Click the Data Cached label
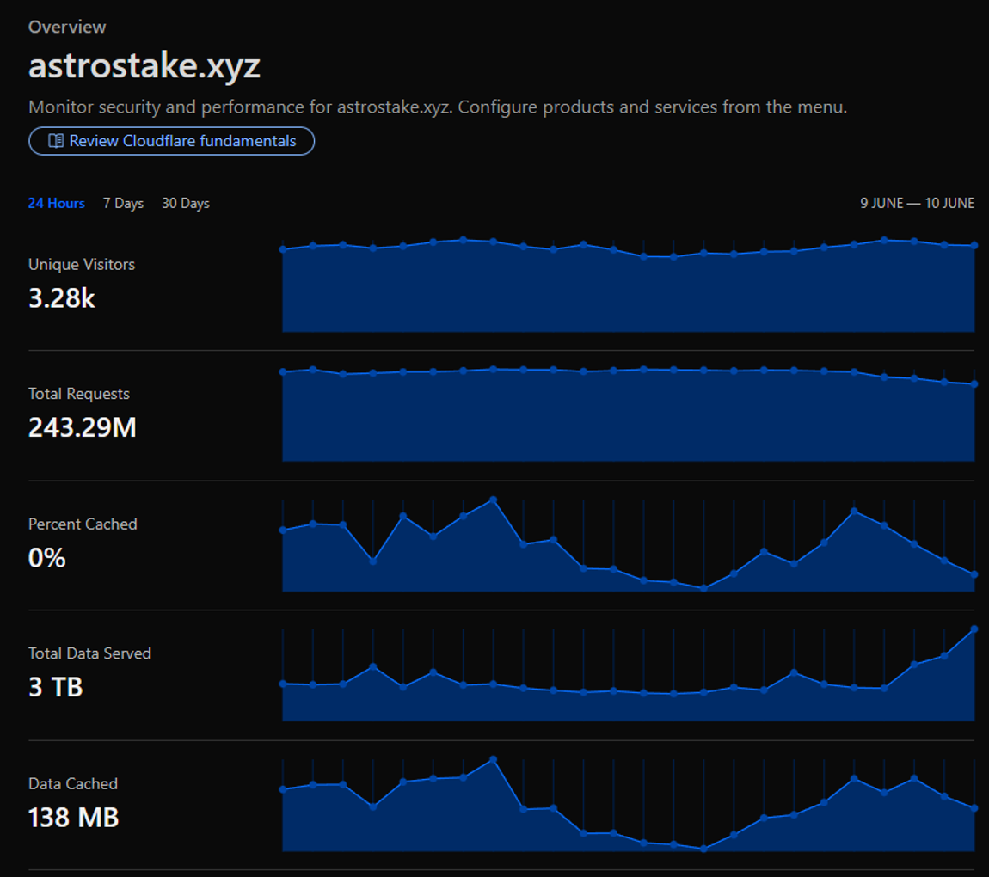This screenshot has width=989, height=877. coord(73,783)
